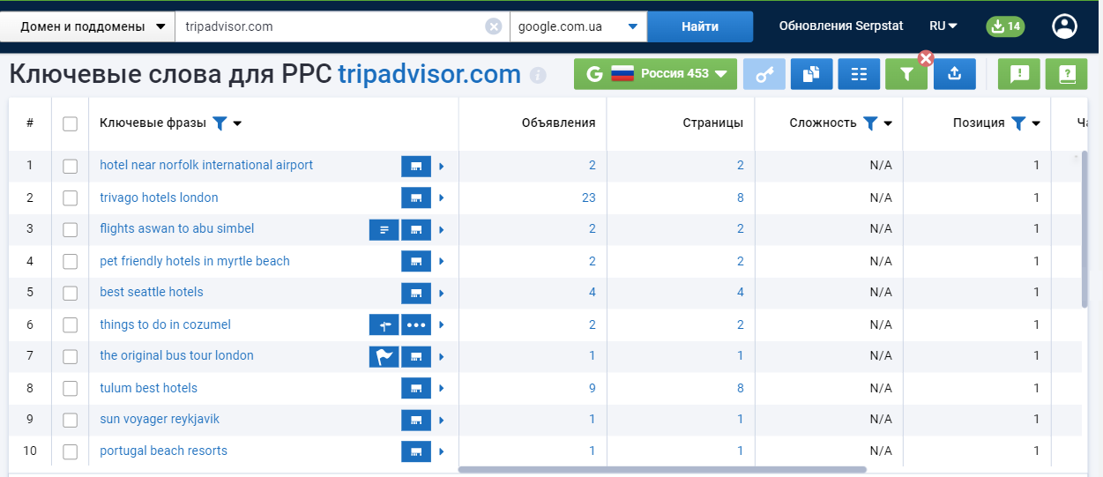This screenshot has height=477, width=1103.
Task: Open the green feedback exclamation button
Action: pos(1019,74)
